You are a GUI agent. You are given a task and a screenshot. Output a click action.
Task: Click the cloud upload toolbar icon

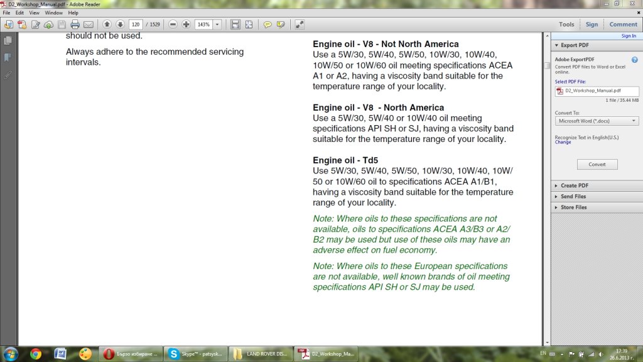[x=49, y=25]
